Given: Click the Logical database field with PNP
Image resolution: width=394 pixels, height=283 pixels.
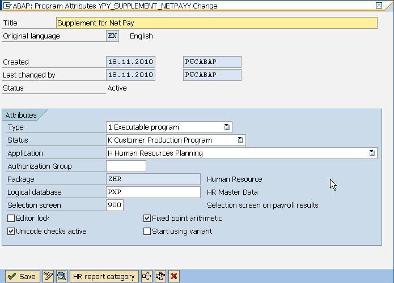Looking at the screenshot, I should point(153,192).
